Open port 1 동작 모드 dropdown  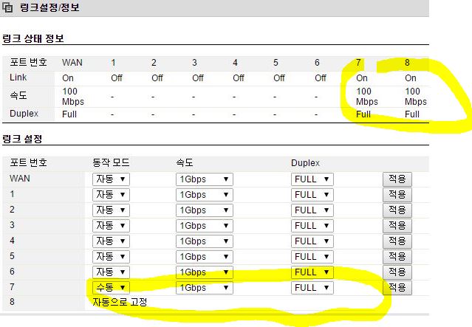click(x=111, y=195)
